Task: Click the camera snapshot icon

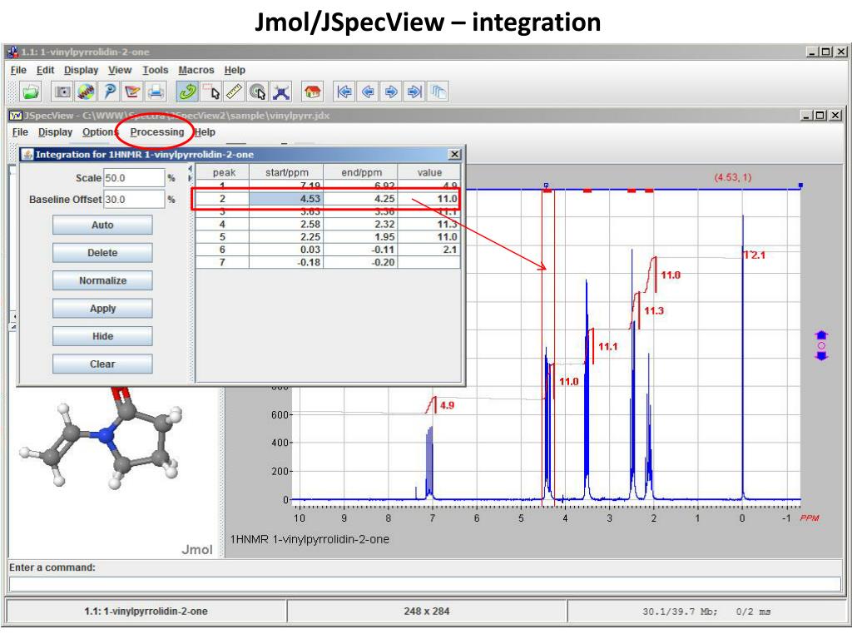Action: tap(62, 92)
